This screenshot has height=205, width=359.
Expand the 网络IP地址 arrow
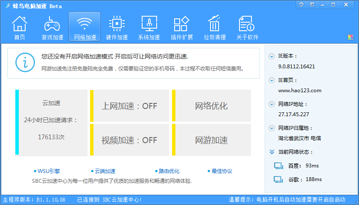pyautogui.click(x=271, y=105)
